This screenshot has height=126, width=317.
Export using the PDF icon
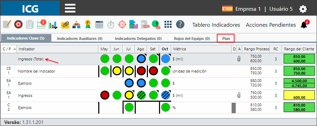point(145,25)
